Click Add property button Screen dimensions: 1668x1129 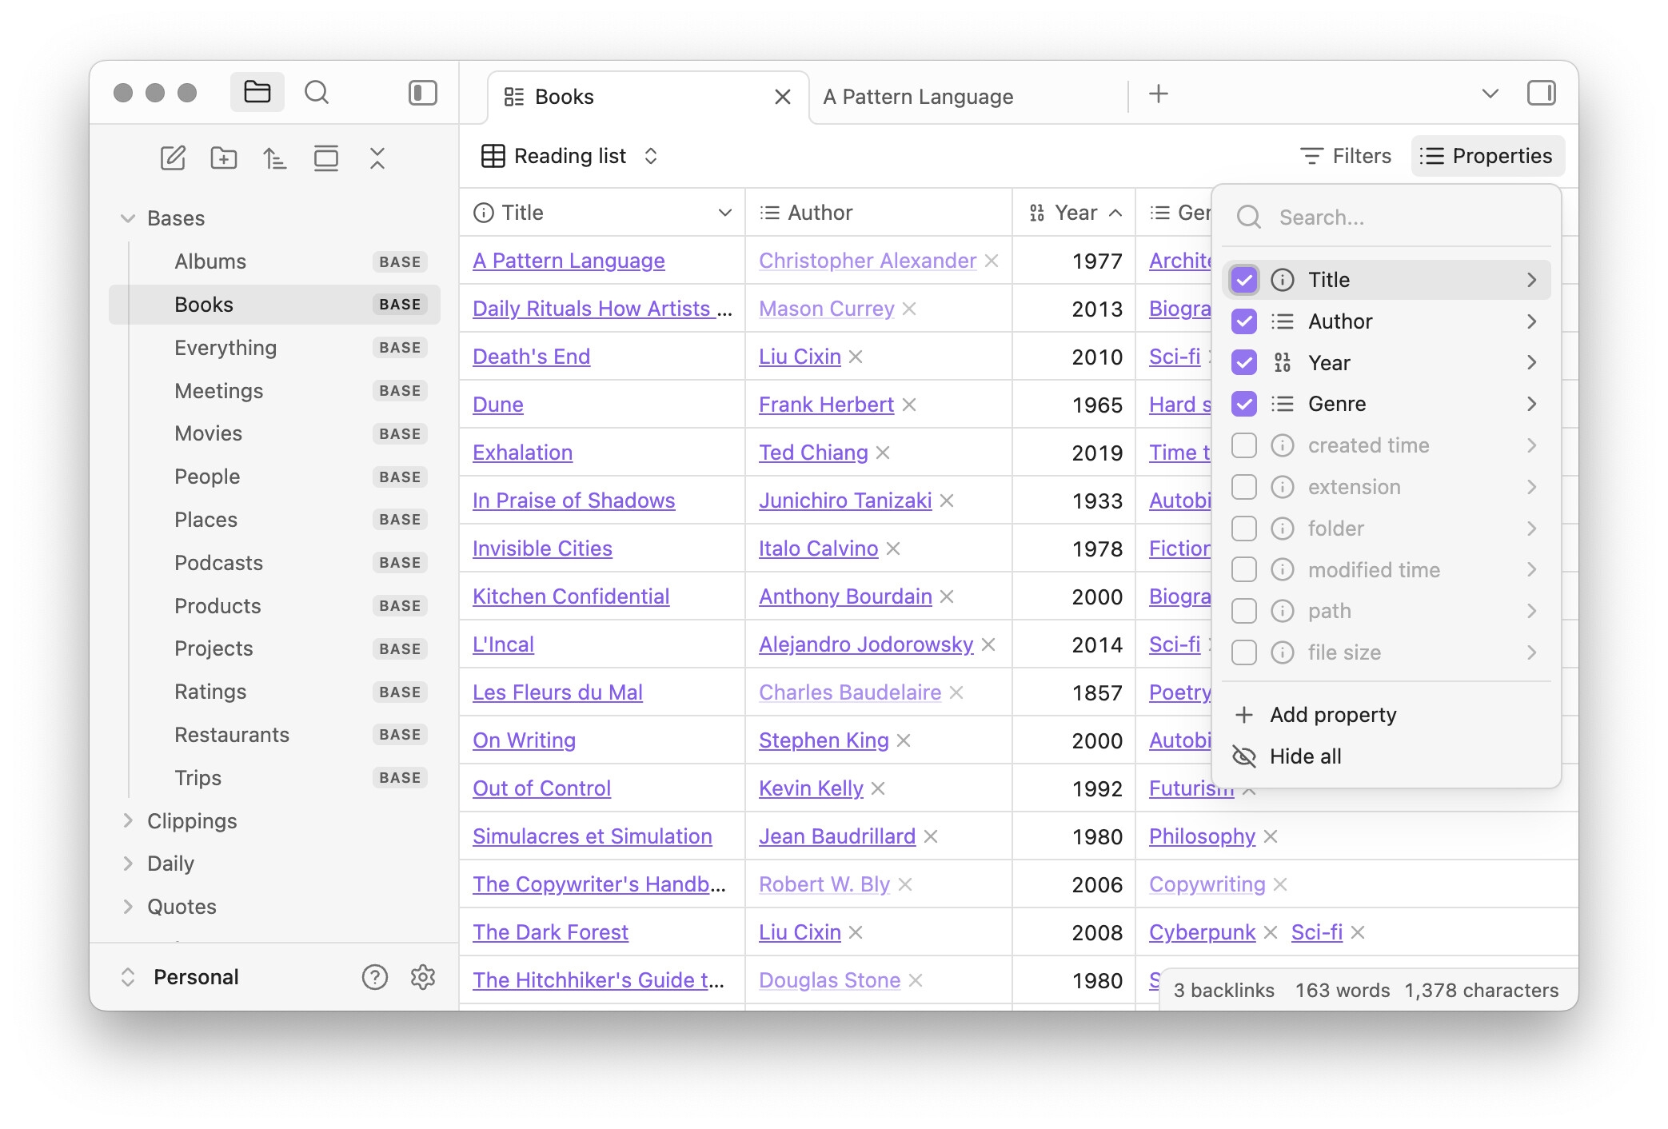1333,715
